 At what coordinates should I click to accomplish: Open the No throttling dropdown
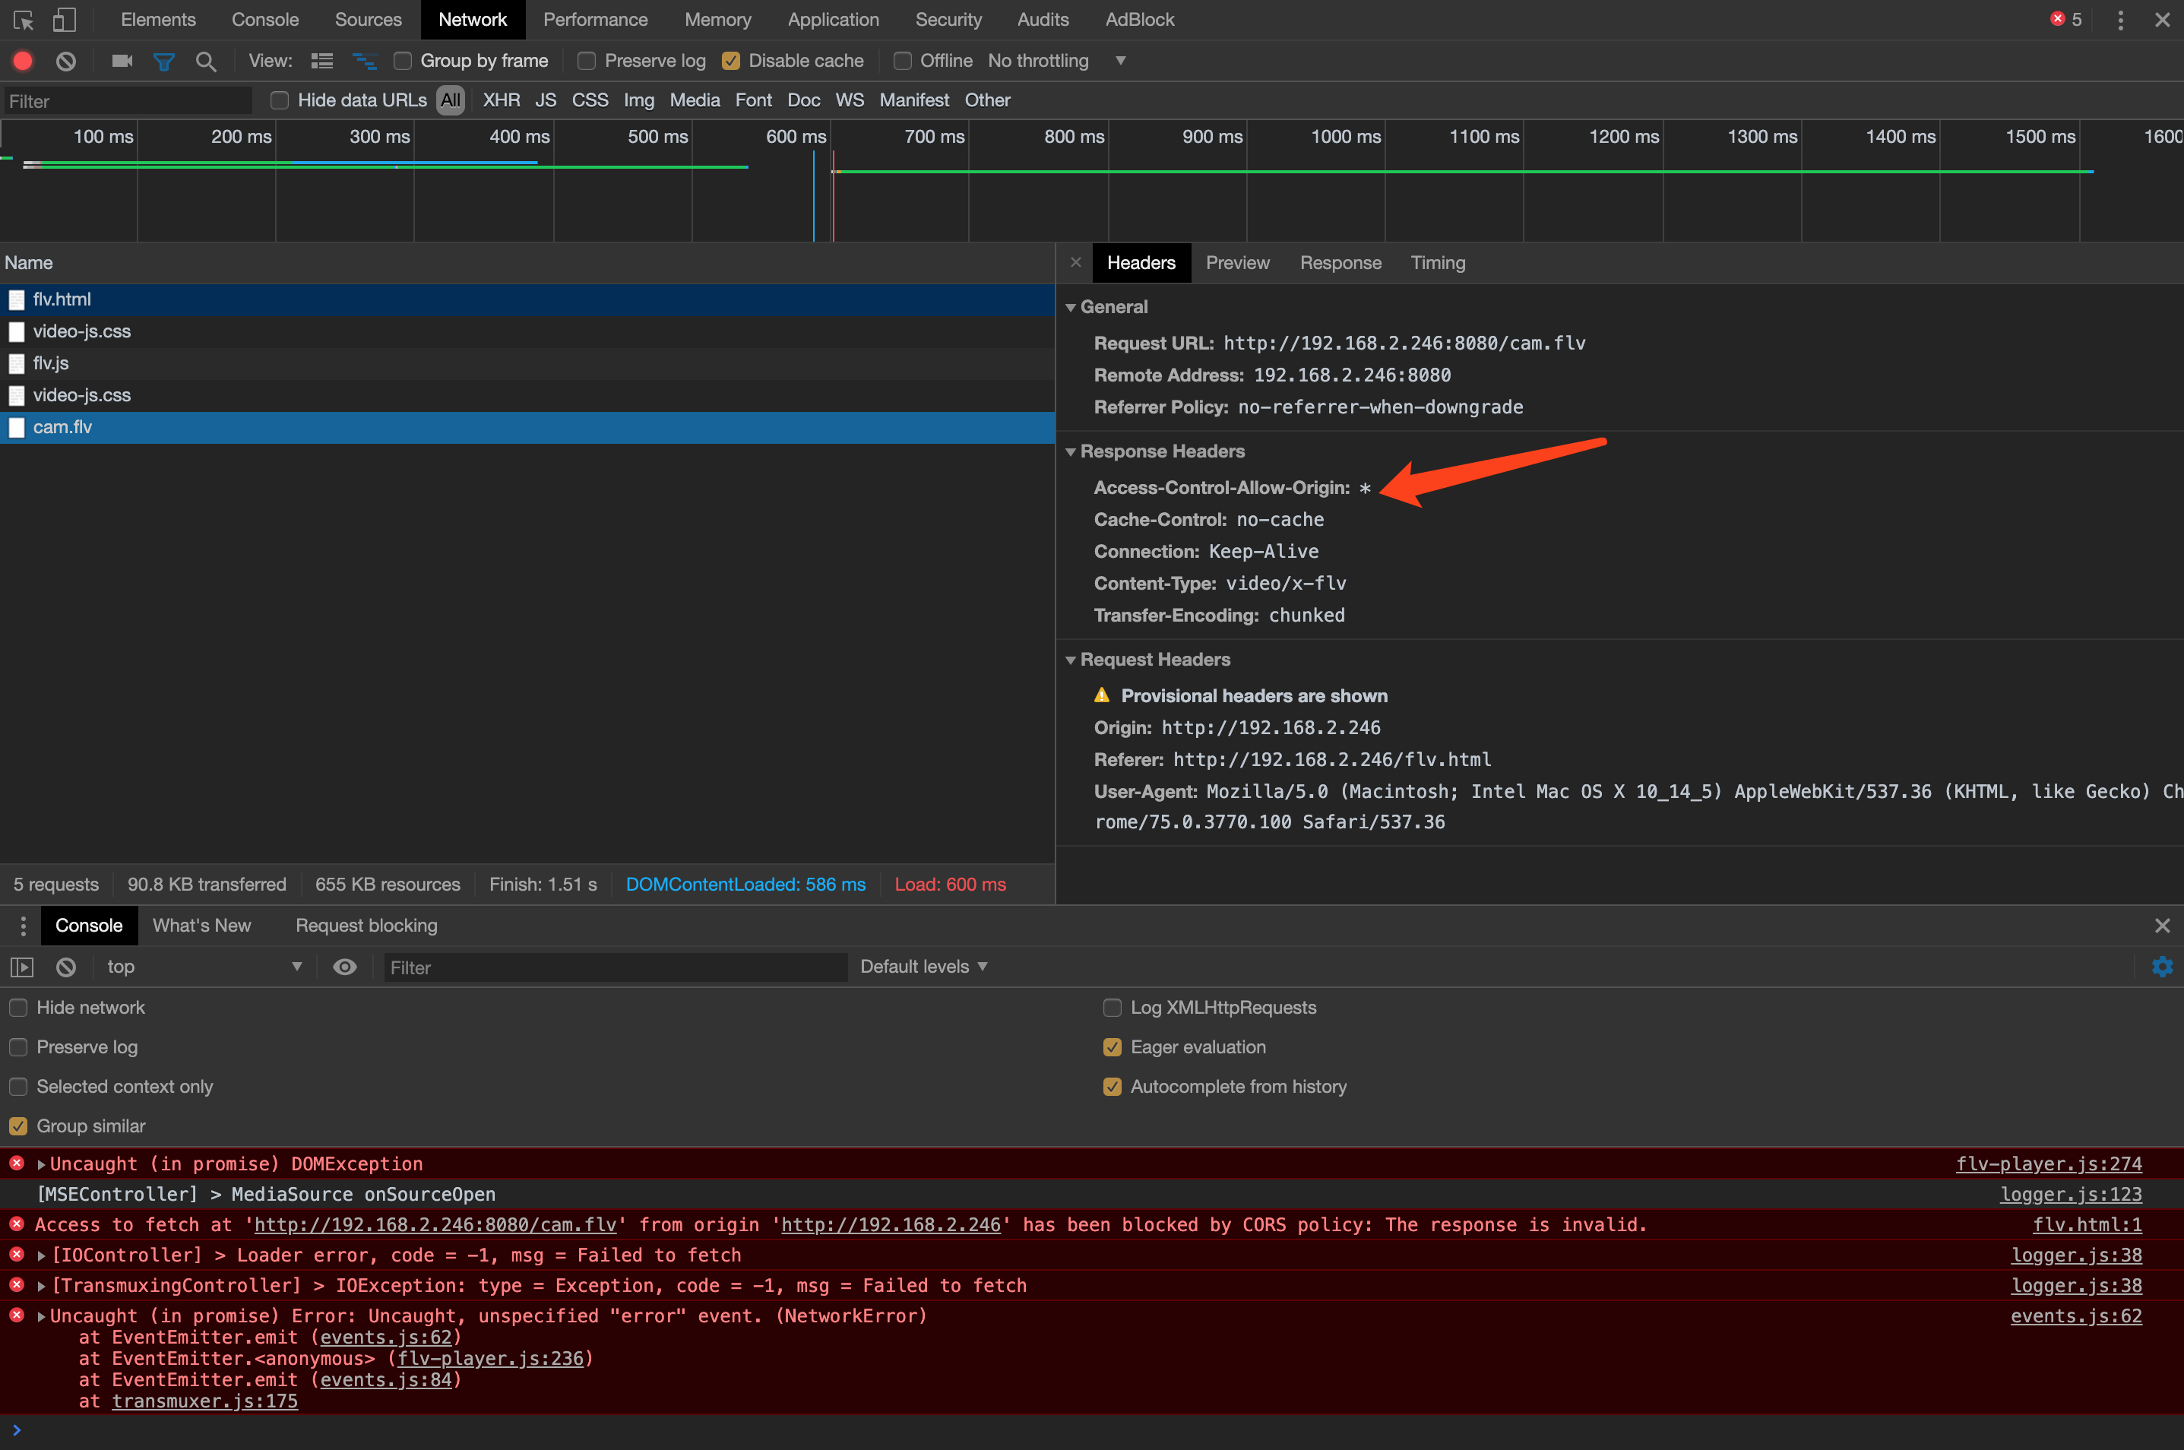click(x=1056, y=61)
